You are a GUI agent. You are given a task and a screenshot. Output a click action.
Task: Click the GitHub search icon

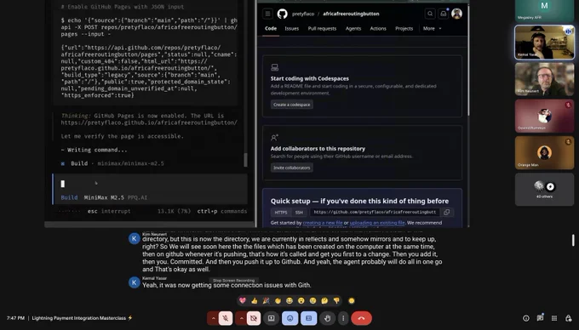coord(430,14)
